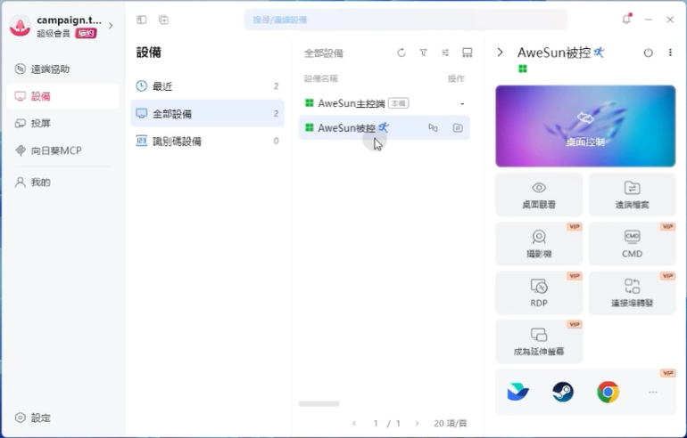Refresh the device list
This screenshot has height=438, width=687.
(x=401, y=53)
